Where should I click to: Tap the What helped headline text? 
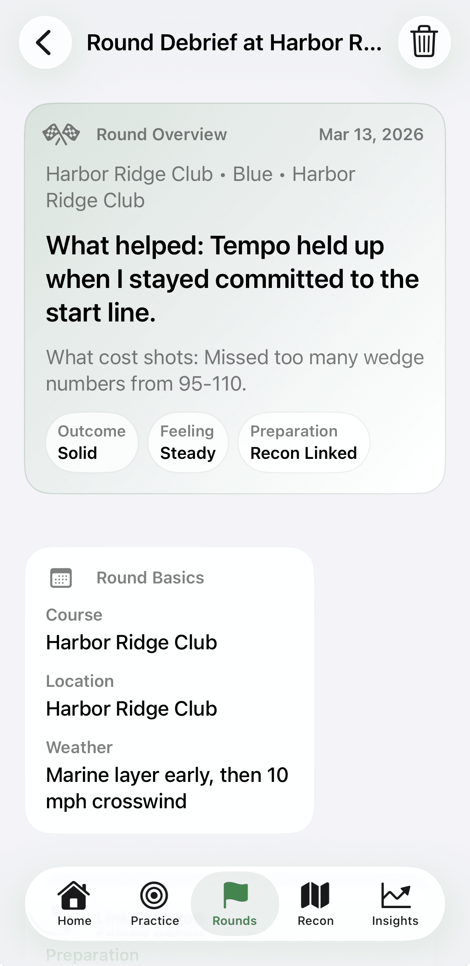[232, 278]
